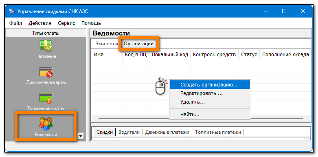The height and width of the screenshot is (157, 318).
Task: Sort by the Код в ПЦ column
Action: 136,55
